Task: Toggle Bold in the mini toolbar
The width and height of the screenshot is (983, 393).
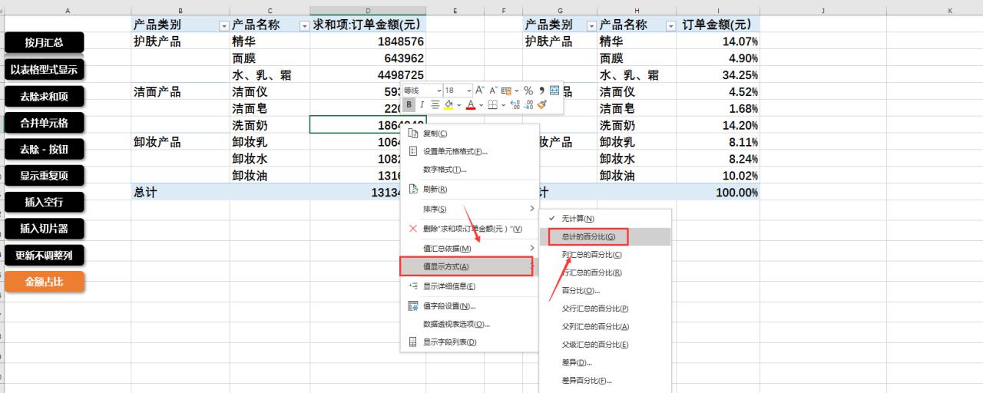Action: 409,104
